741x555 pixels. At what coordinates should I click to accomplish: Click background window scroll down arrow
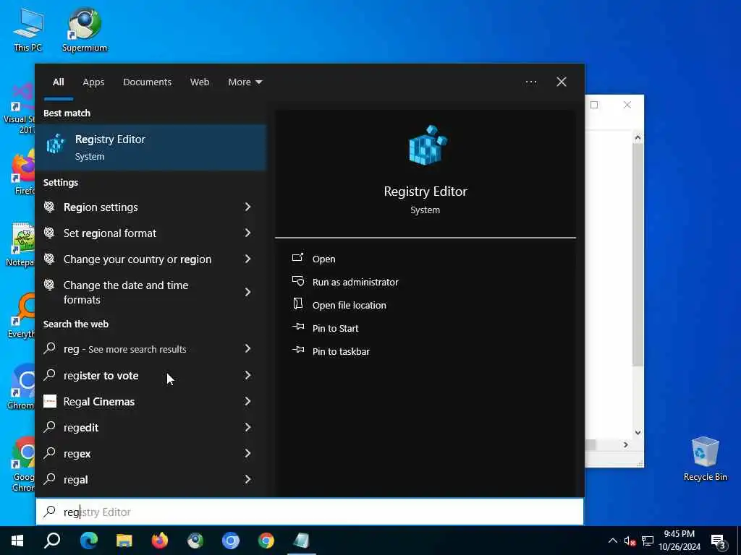click(638, 432)
